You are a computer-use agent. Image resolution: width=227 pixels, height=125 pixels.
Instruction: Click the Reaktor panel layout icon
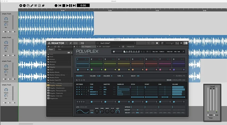coord(185,43)
